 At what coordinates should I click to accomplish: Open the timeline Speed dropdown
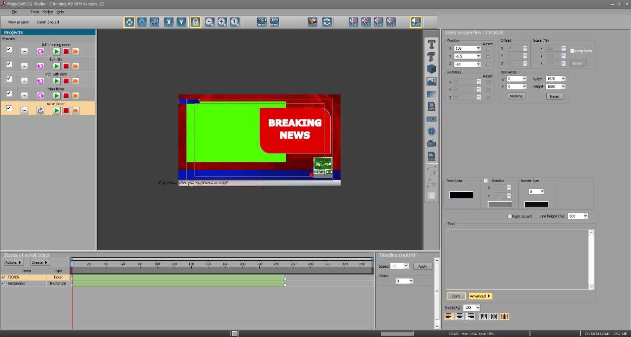pos(406,266)
